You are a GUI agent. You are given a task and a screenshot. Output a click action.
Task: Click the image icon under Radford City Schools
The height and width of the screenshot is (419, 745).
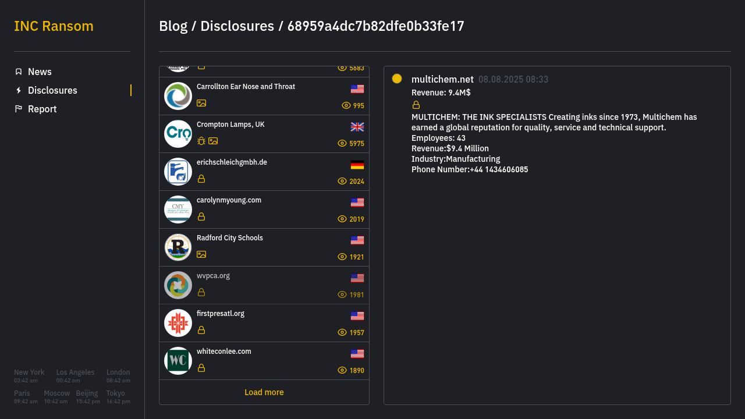201,254
